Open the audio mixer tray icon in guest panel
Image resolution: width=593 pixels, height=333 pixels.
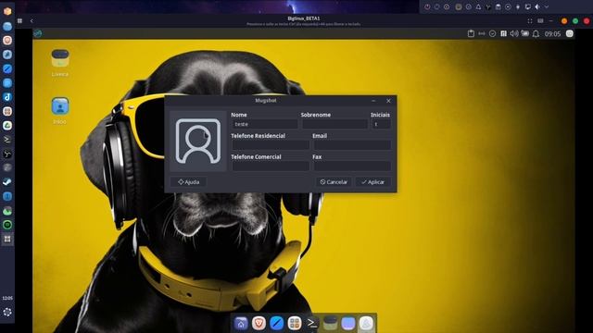coord(503,33)
